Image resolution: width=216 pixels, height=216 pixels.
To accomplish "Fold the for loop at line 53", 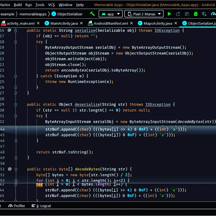I will click(x=16, y=181).
